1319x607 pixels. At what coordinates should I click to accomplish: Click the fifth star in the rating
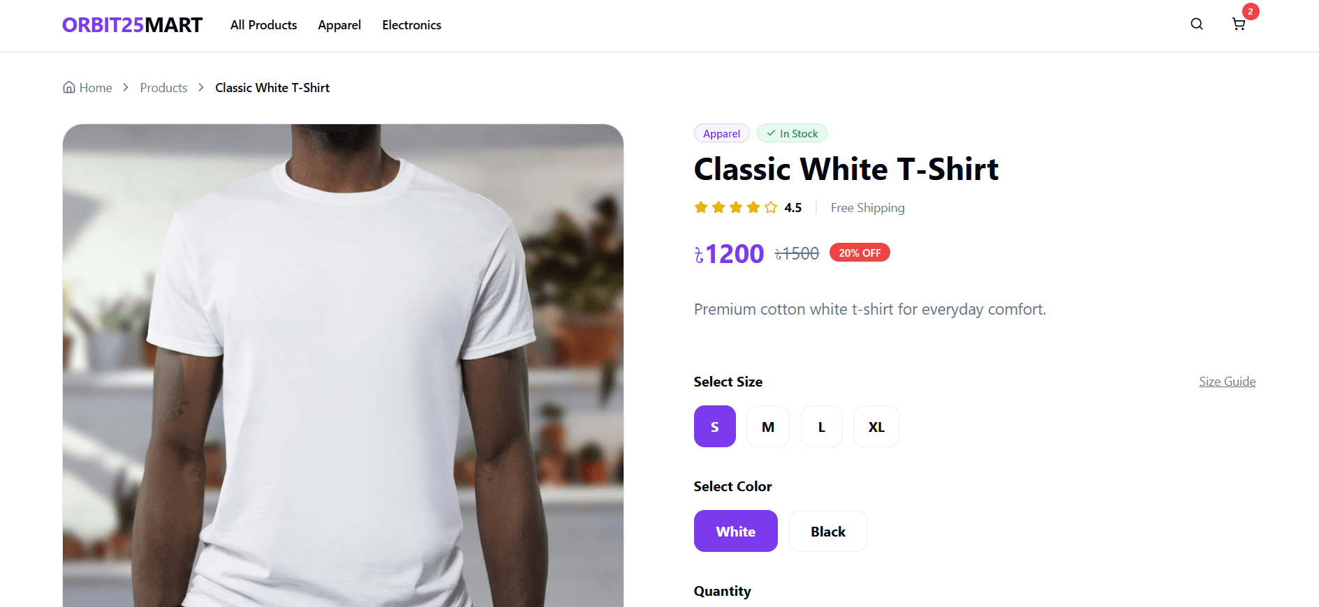coord(770,207)
